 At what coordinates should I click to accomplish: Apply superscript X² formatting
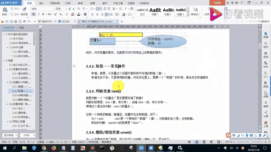point(55,14)
